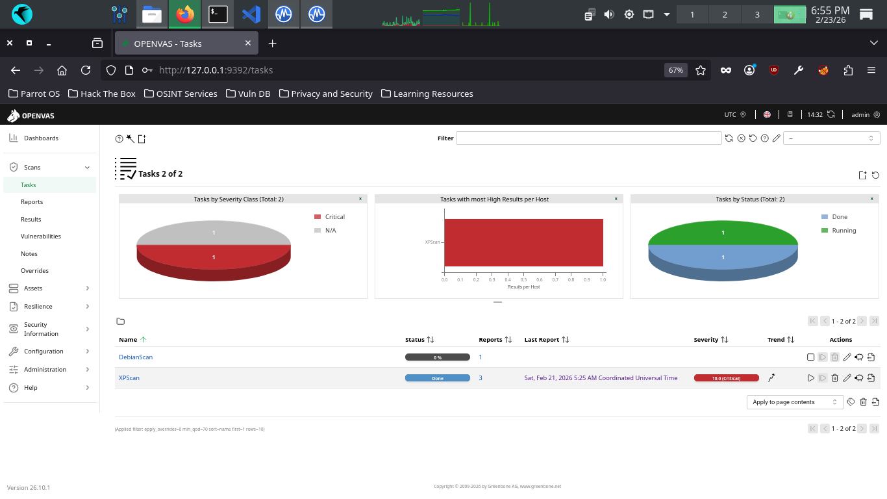Move XPScan task to trashcan
Viewport: 887px width, 499px height.
835,378
